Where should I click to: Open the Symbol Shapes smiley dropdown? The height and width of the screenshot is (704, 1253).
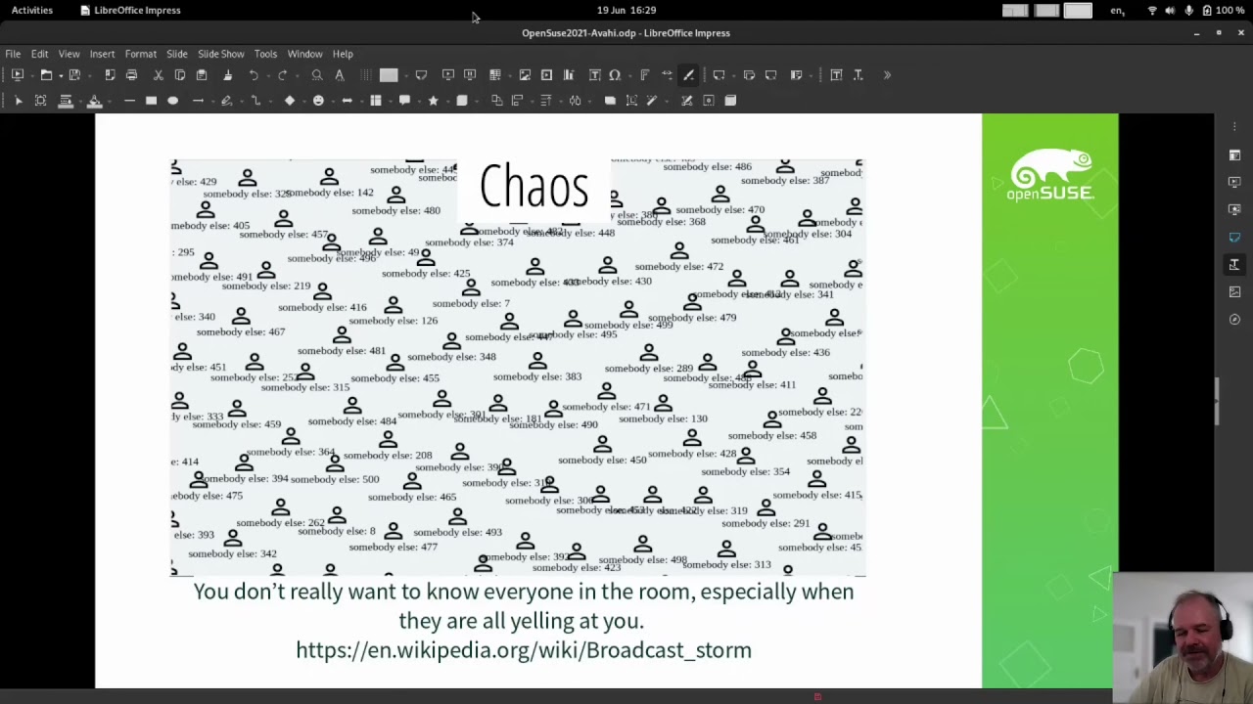(332, 101)
